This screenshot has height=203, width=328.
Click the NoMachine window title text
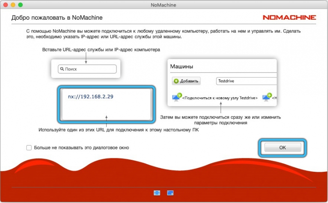(x=163, y=5)
